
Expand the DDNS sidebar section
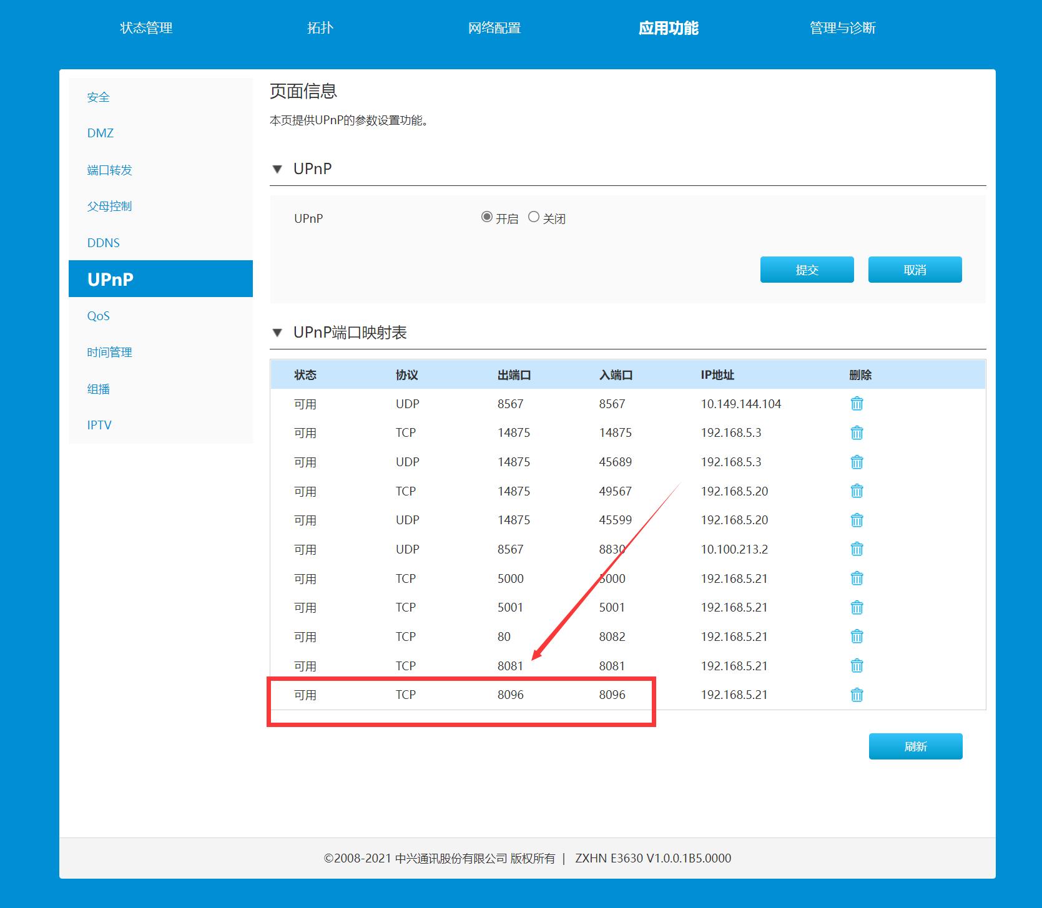click(x=102, y=243)
